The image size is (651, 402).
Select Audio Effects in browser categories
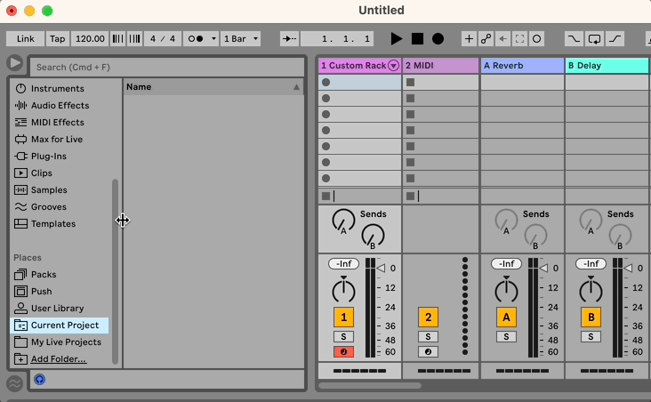tap(60, 106)
